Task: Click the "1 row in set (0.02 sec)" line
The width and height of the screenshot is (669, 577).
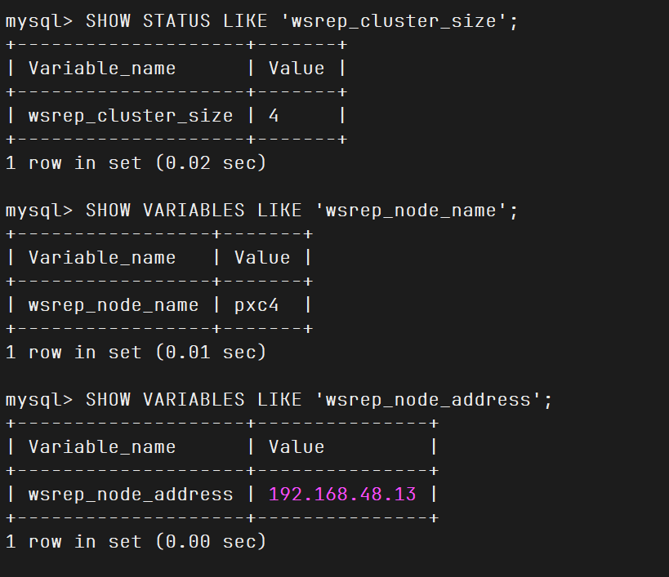Action: [136, 163]
